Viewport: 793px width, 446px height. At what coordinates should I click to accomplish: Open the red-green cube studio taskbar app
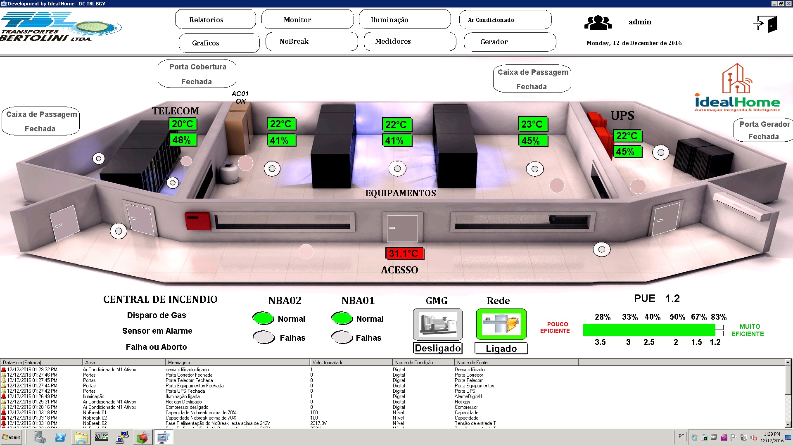pos(142,437)
